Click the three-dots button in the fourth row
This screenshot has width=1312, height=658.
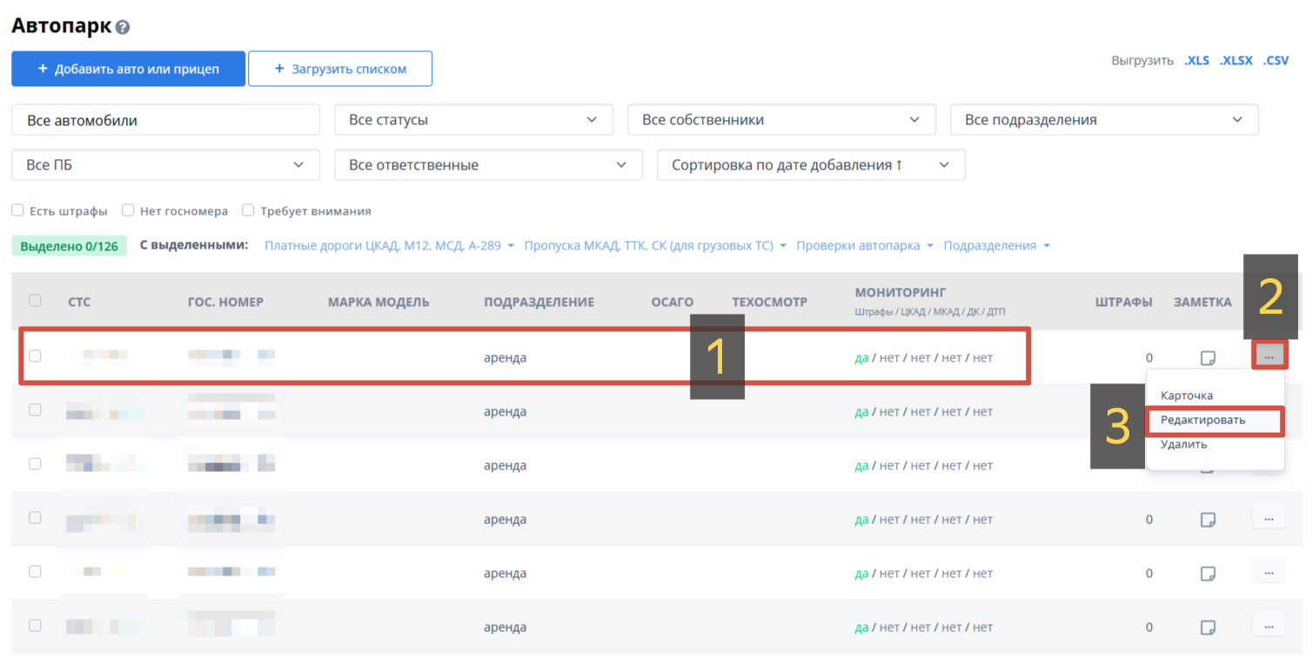(1268, 518)
